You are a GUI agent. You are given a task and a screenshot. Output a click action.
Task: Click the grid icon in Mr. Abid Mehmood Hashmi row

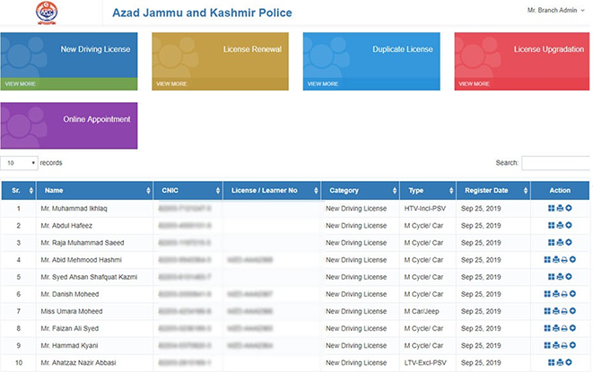[x=547, y=260]
